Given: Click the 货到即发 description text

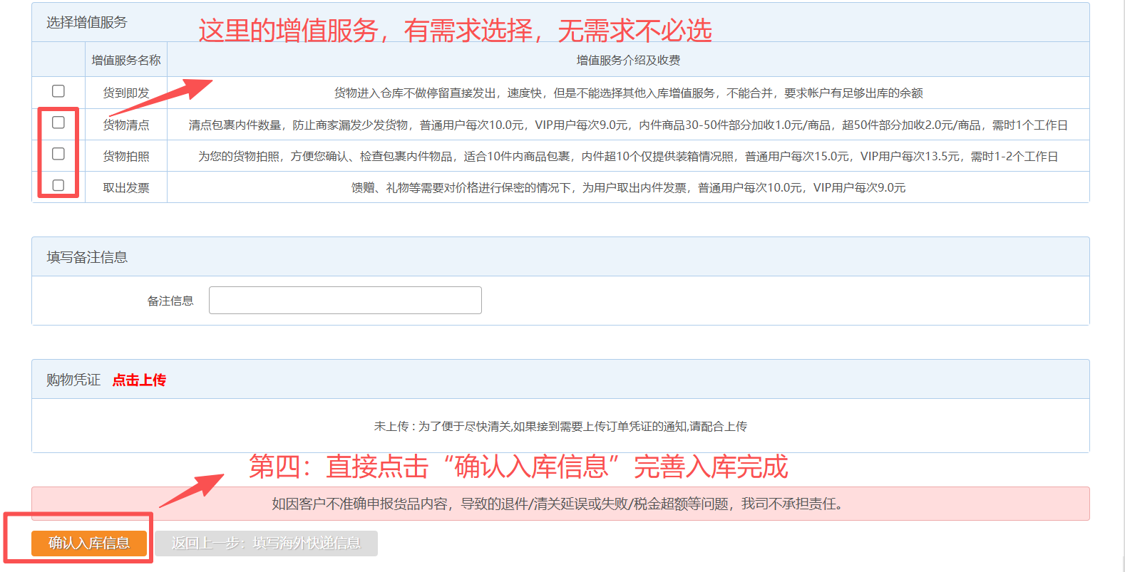Looking at the screenshot, I should pos(628,93).
